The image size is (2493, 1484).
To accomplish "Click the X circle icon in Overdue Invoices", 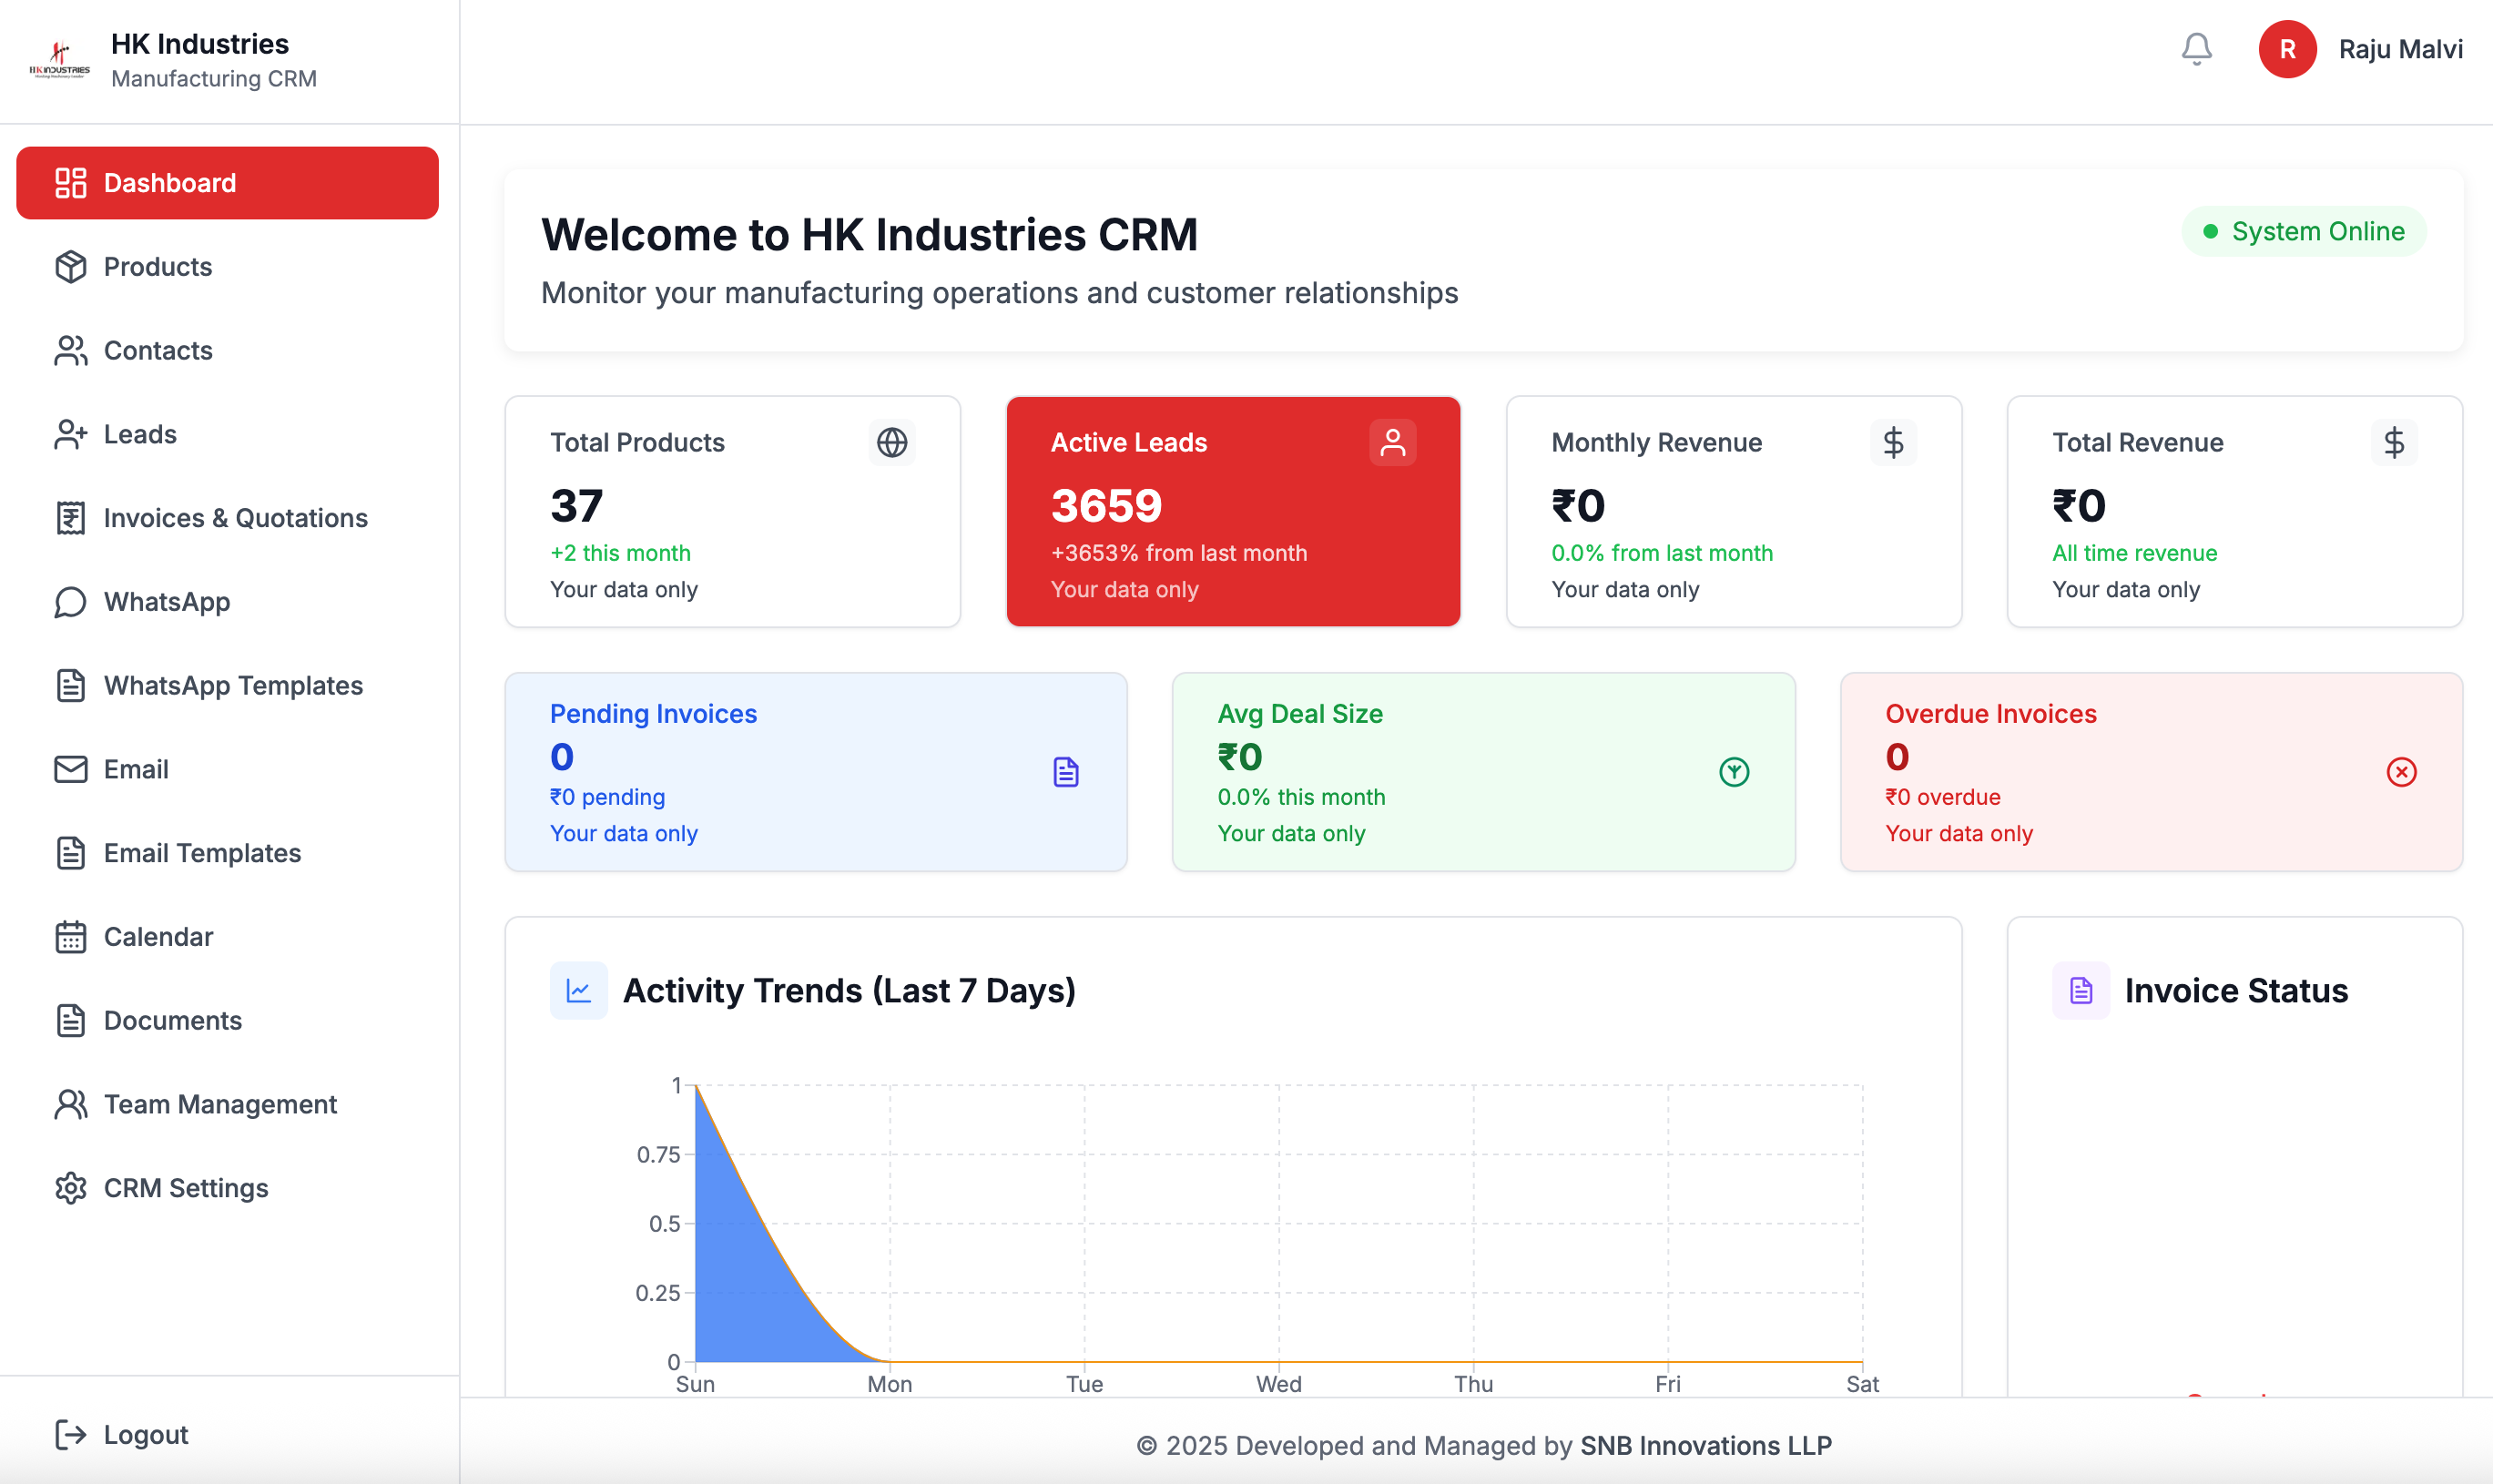I will pyautogui.click(x=2401, y=772).
